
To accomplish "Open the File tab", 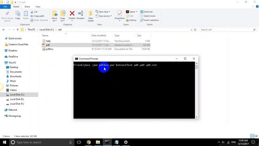I will [5, 6].
